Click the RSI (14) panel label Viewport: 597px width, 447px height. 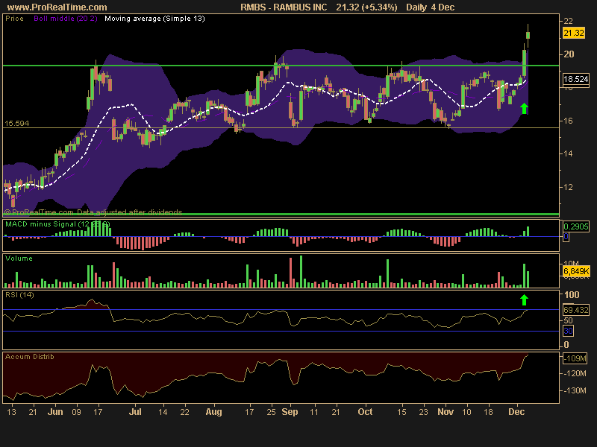19,295
